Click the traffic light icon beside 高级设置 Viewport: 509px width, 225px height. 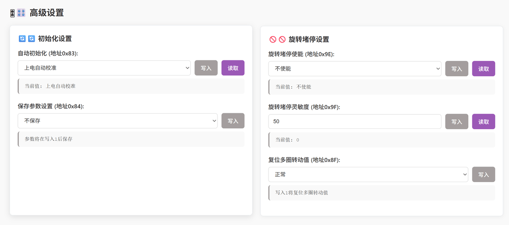coord(12,13)
